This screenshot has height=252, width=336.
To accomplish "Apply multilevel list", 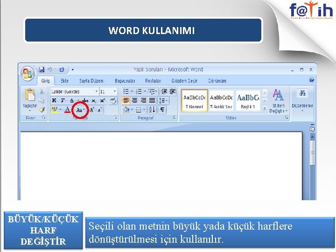I will point(152,91).
